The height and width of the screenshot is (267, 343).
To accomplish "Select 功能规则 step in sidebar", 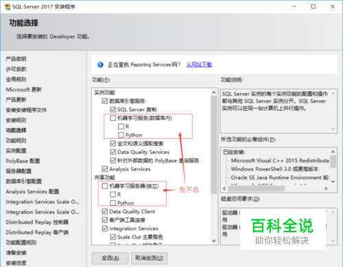I will (x=16, y=140).
